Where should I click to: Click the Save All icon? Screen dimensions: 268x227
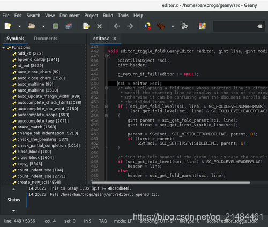[x=69, y=26]
